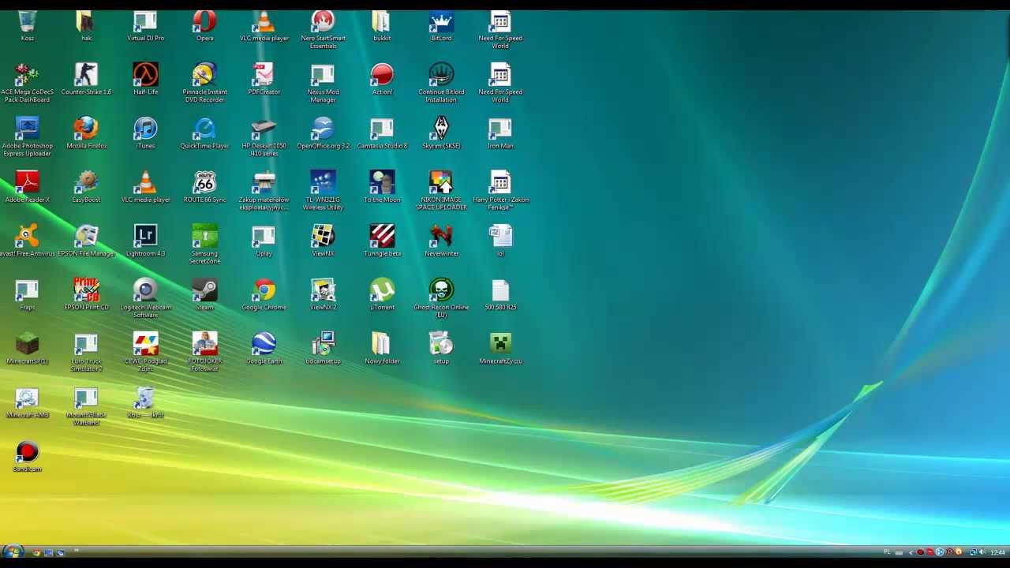The height and width of the screenshot is (568, 1010).
Task: Launch Harry Potter i Zakon Feniksa
Action: tap(500, 191)
